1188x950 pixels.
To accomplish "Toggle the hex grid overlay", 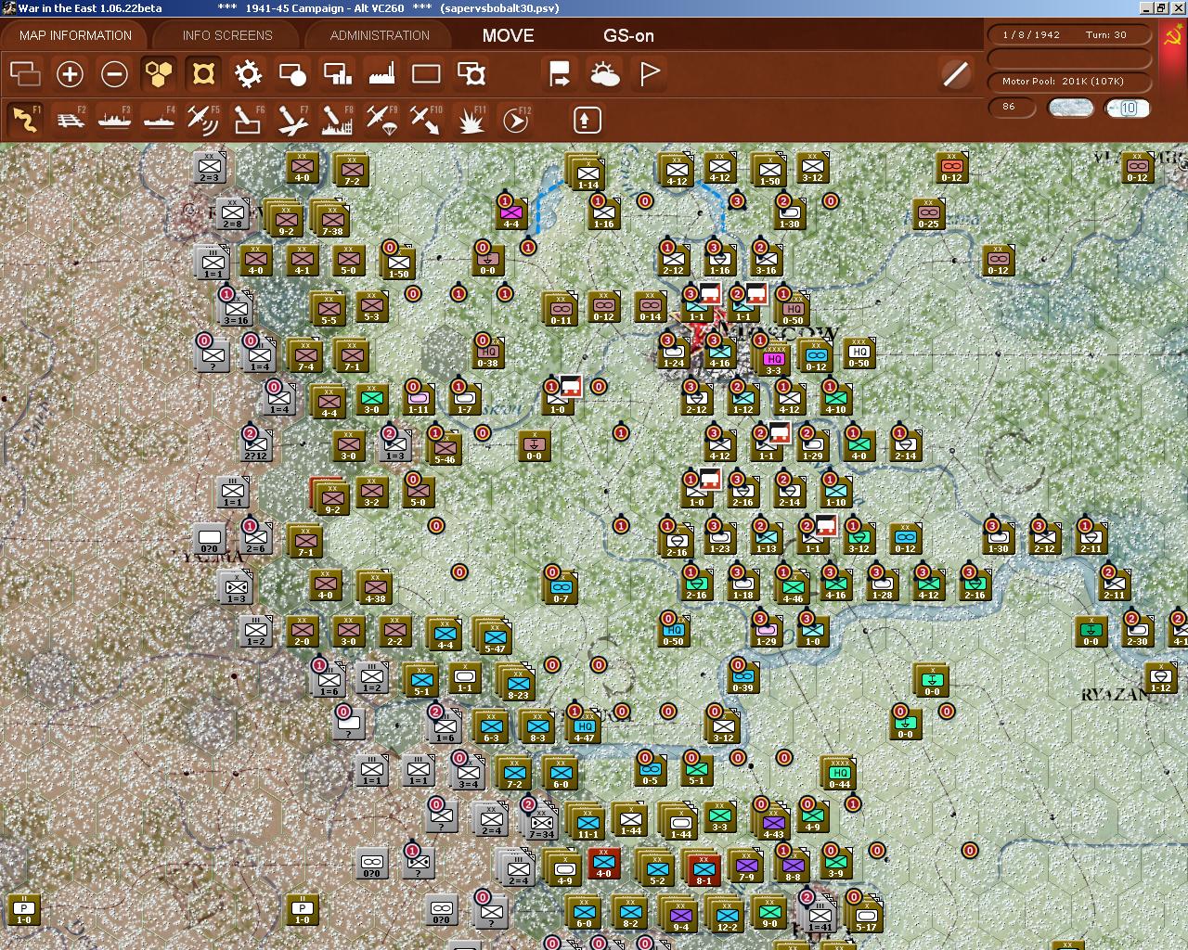I will 159,73.
